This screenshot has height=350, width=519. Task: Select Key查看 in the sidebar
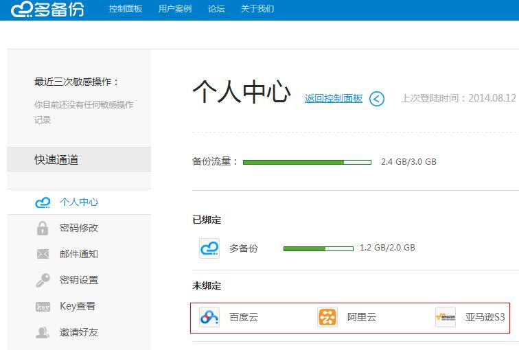[x=78, y=307]
